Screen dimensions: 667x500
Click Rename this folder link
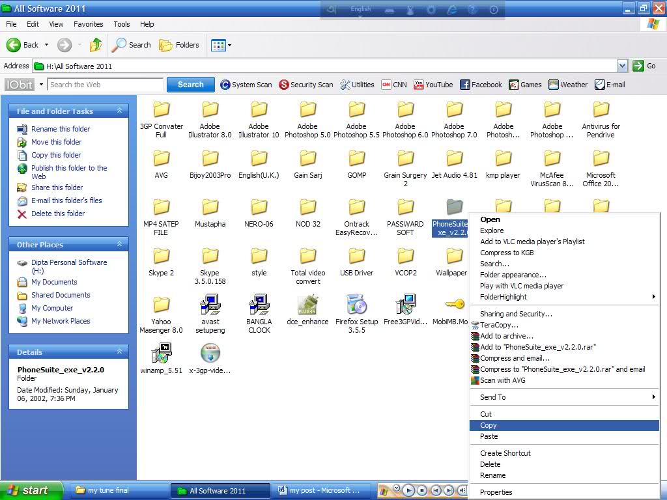(61, 129)
